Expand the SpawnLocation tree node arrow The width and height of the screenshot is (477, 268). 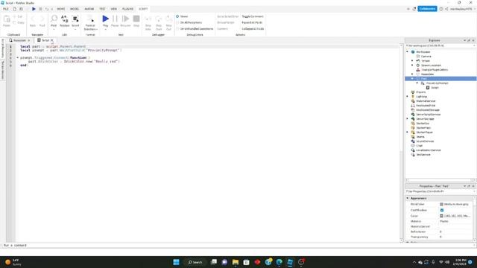[412, 66]
